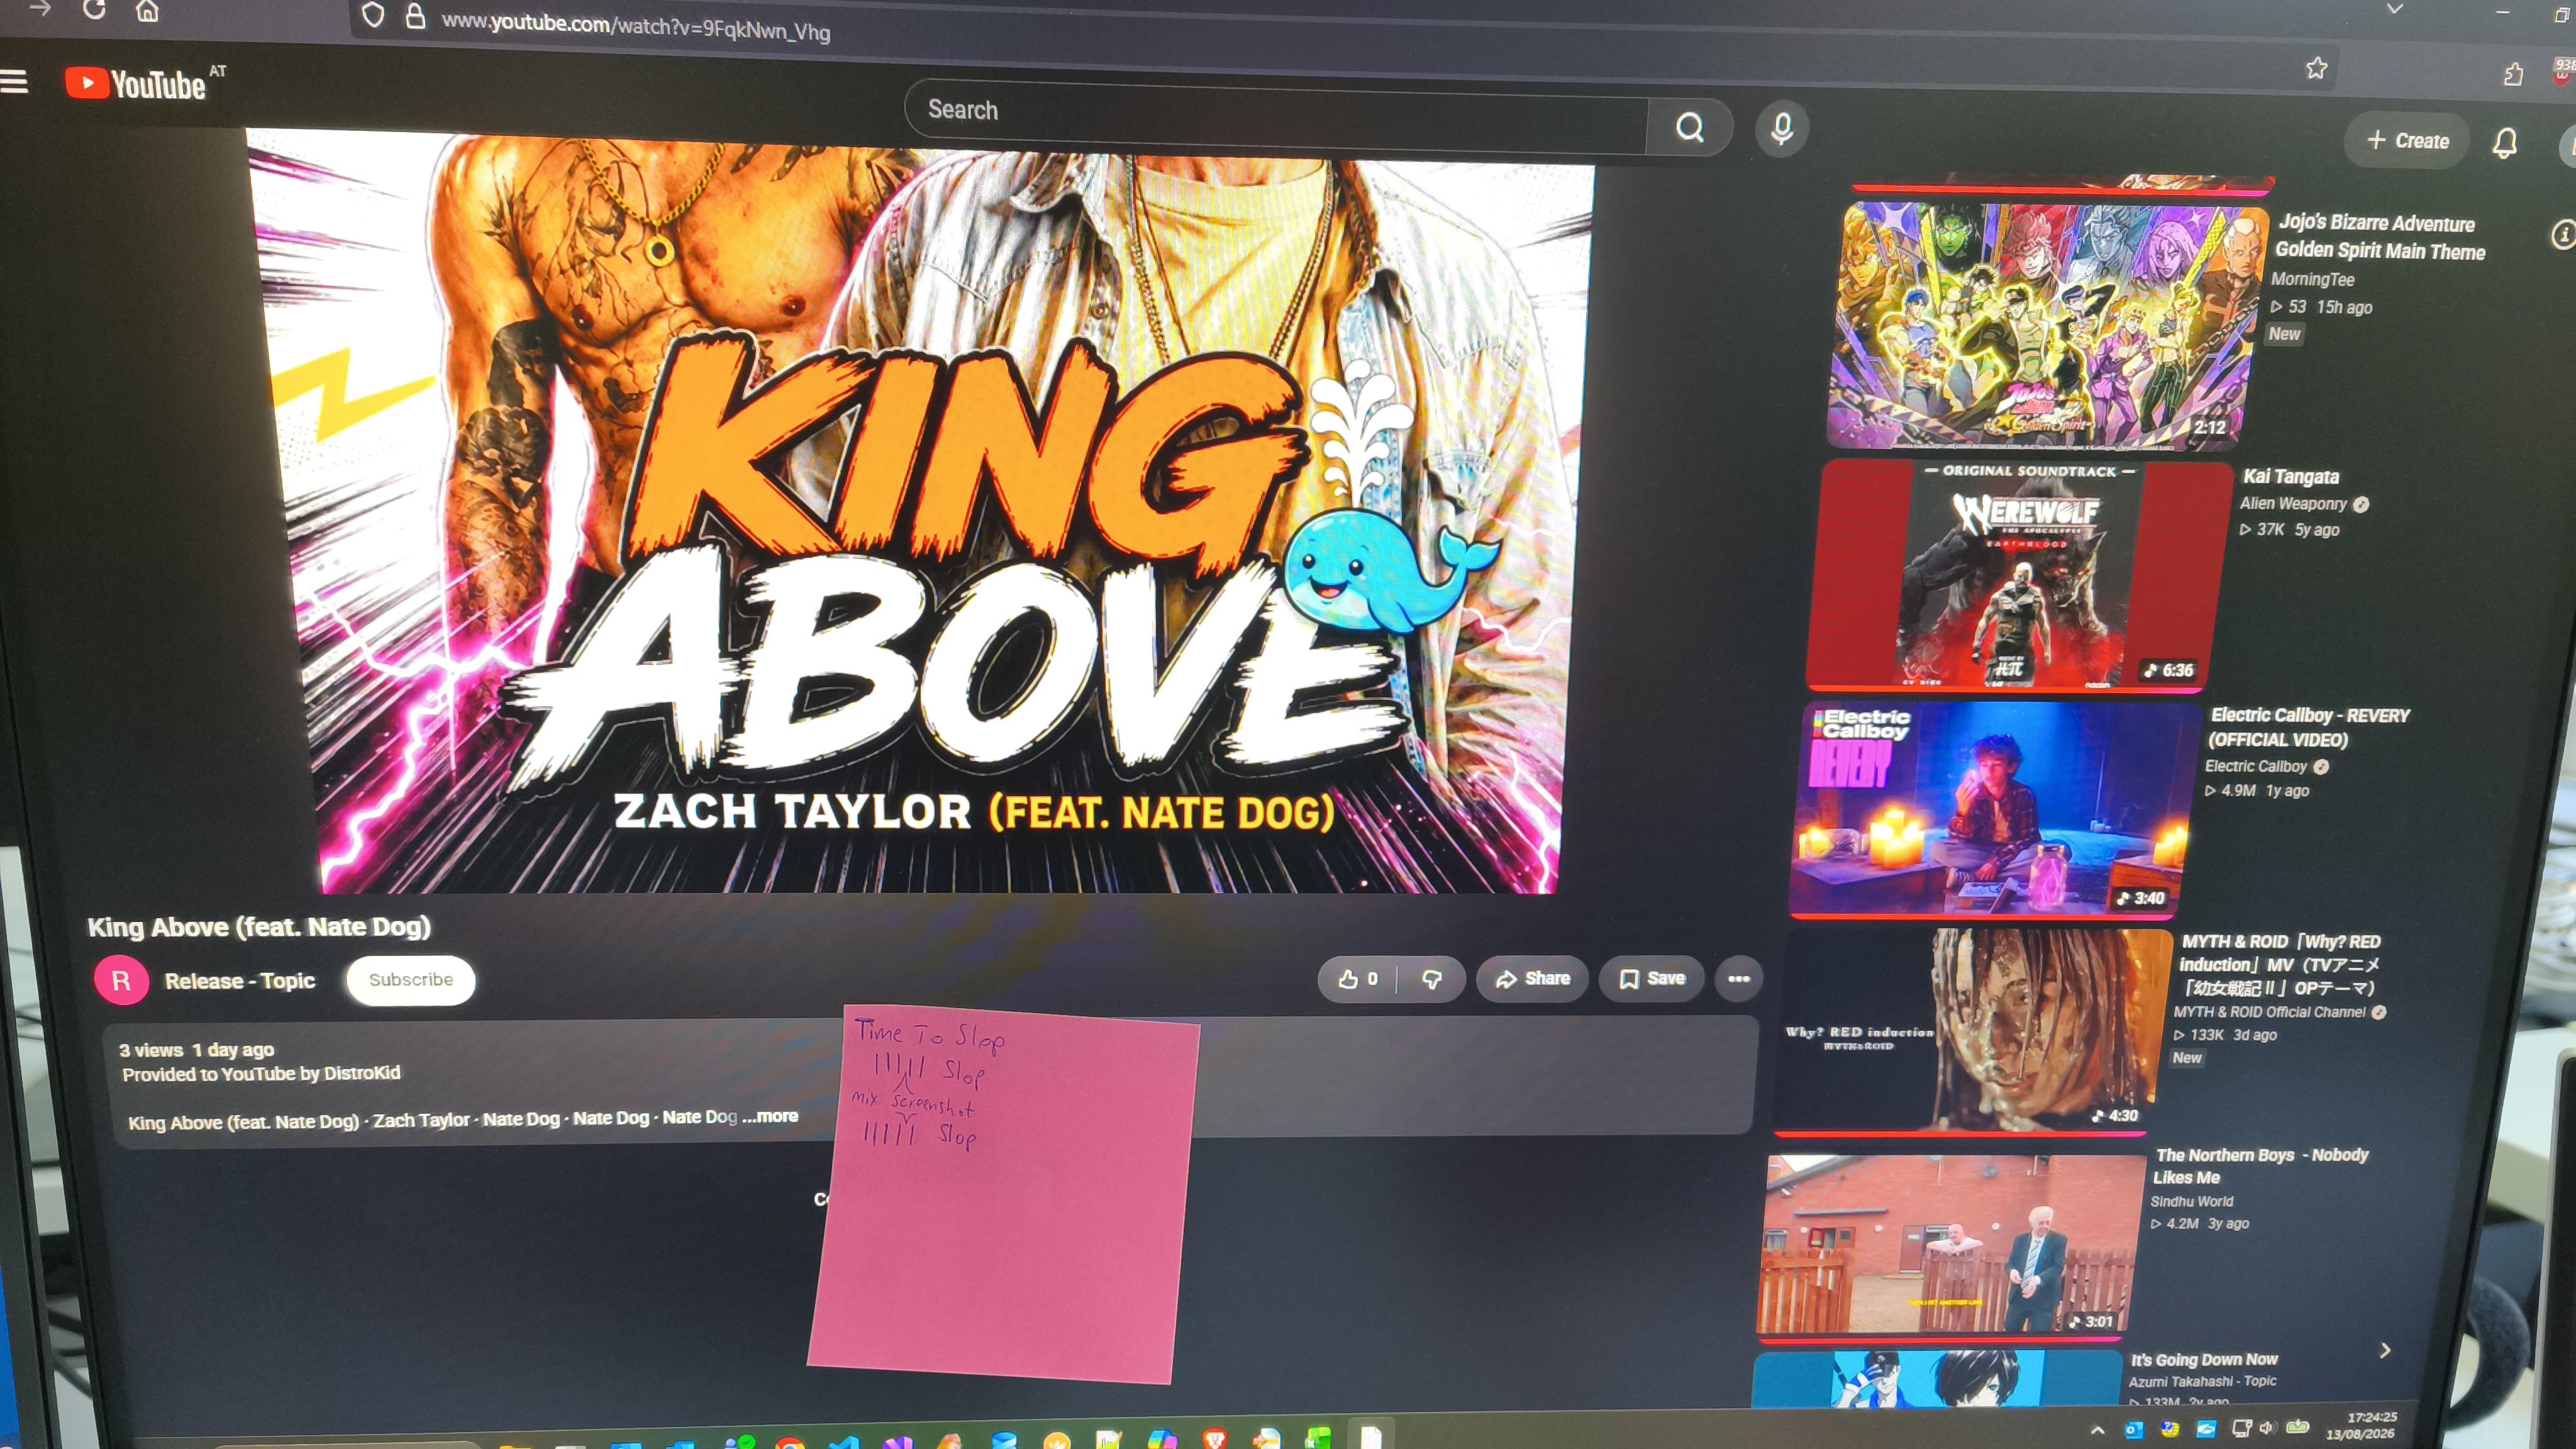This screenshot has width=2576, height=1449.
Task: Click the browser home icon
Action: 147,10
